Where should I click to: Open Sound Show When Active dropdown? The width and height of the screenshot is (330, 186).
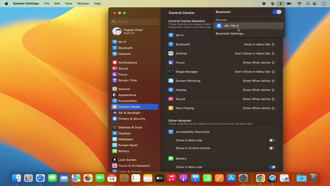(259, 99)
